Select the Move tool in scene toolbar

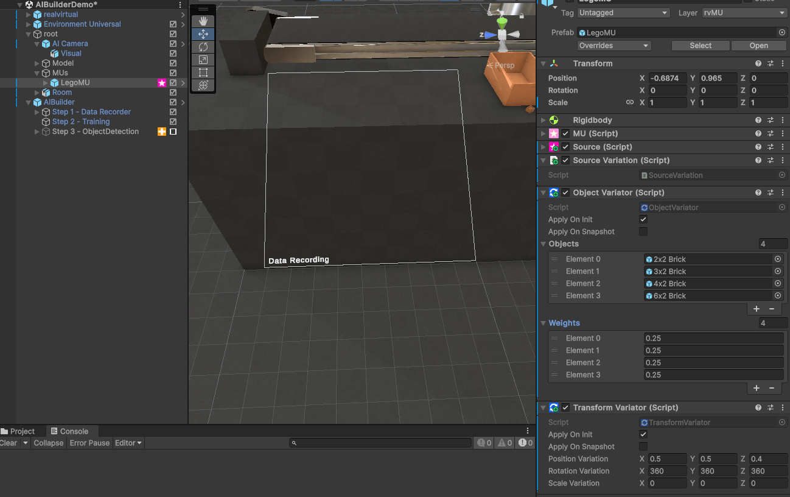click(x=203, y=34)
